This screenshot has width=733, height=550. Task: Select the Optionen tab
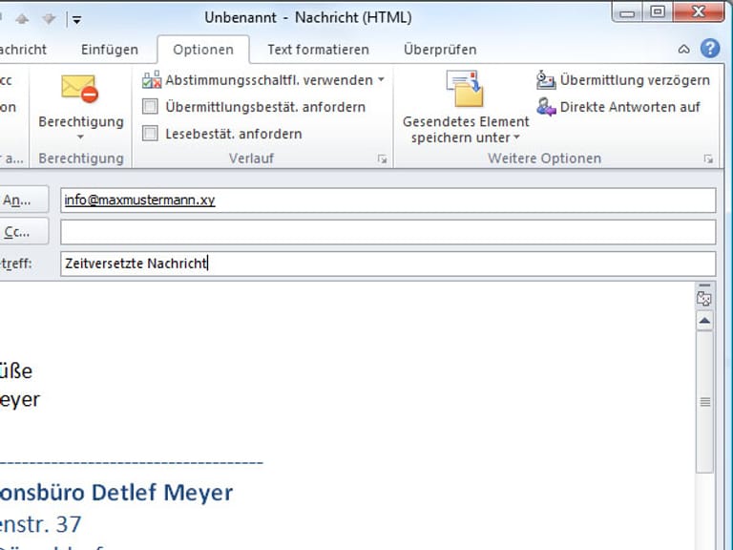(x=203, y=50)
